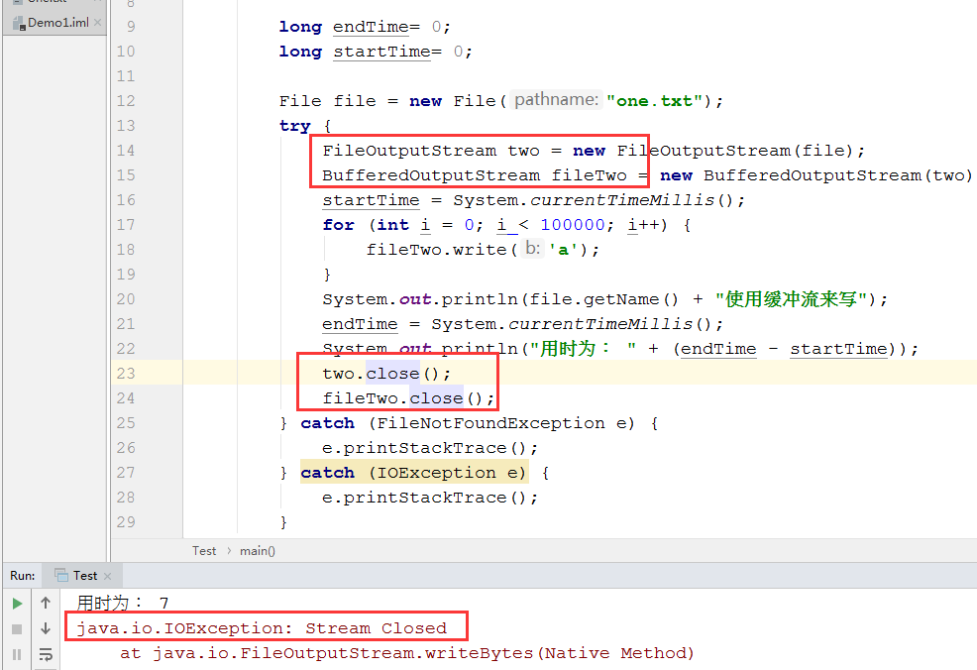Click the Rerun Test play icon
Screen dimensions: 977x670
pos(18,604)
